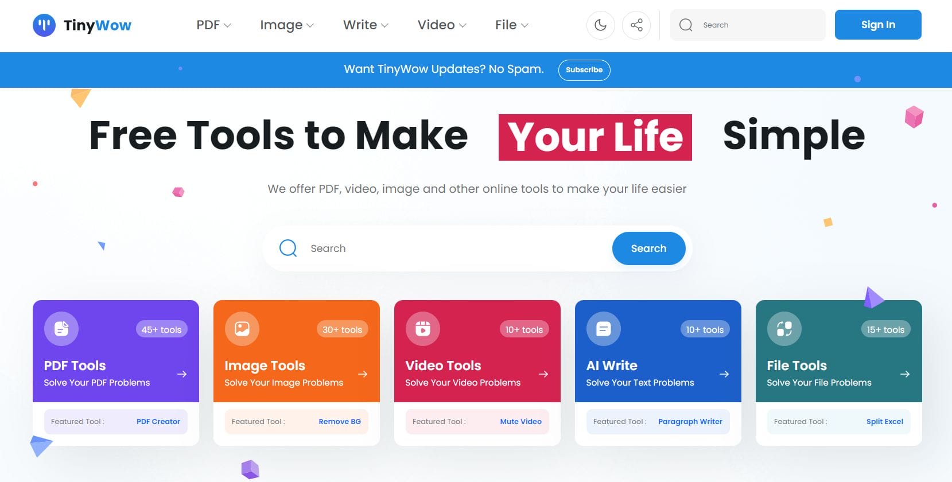
Task: Open the Video Tools card title
Action: coord(443,366)
